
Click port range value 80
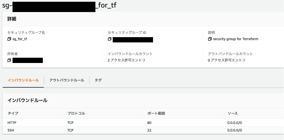[150, 123]
